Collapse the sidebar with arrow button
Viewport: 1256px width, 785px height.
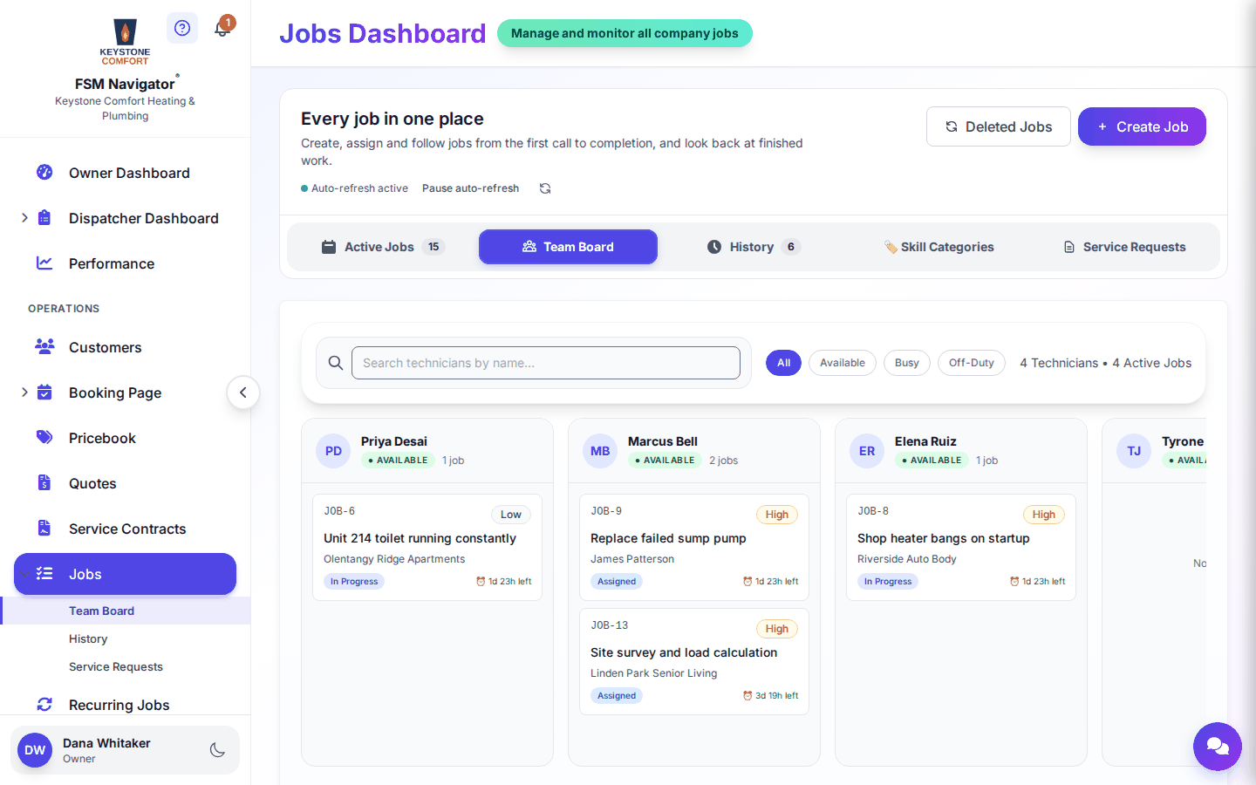243,392
